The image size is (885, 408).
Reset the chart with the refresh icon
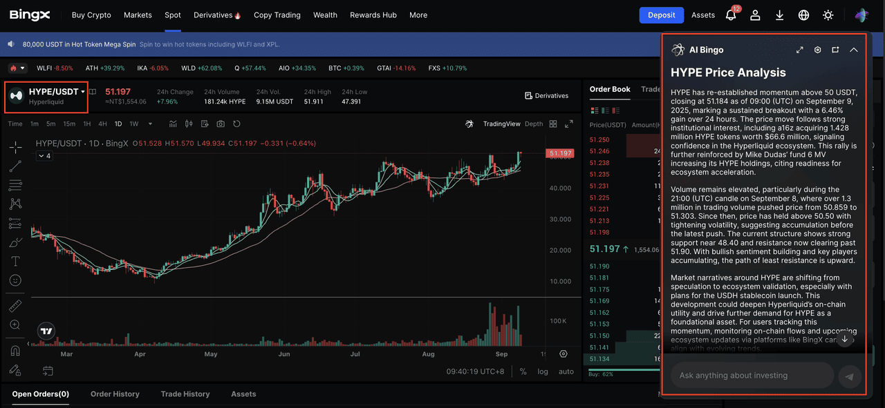coord(236,124)
